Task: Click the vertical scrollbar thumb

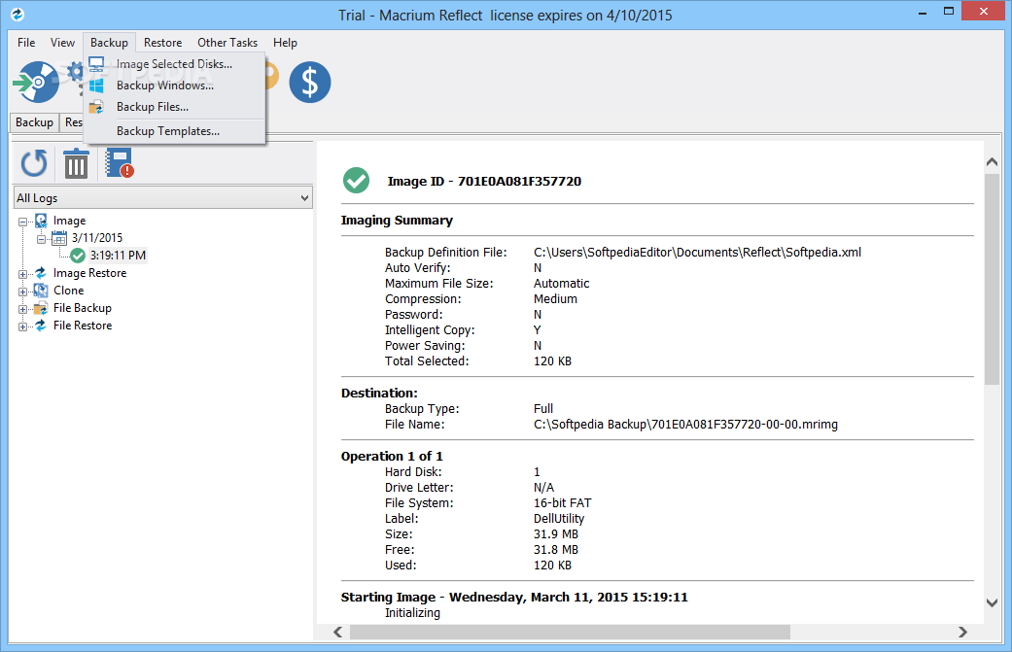Action: point(992,279)
